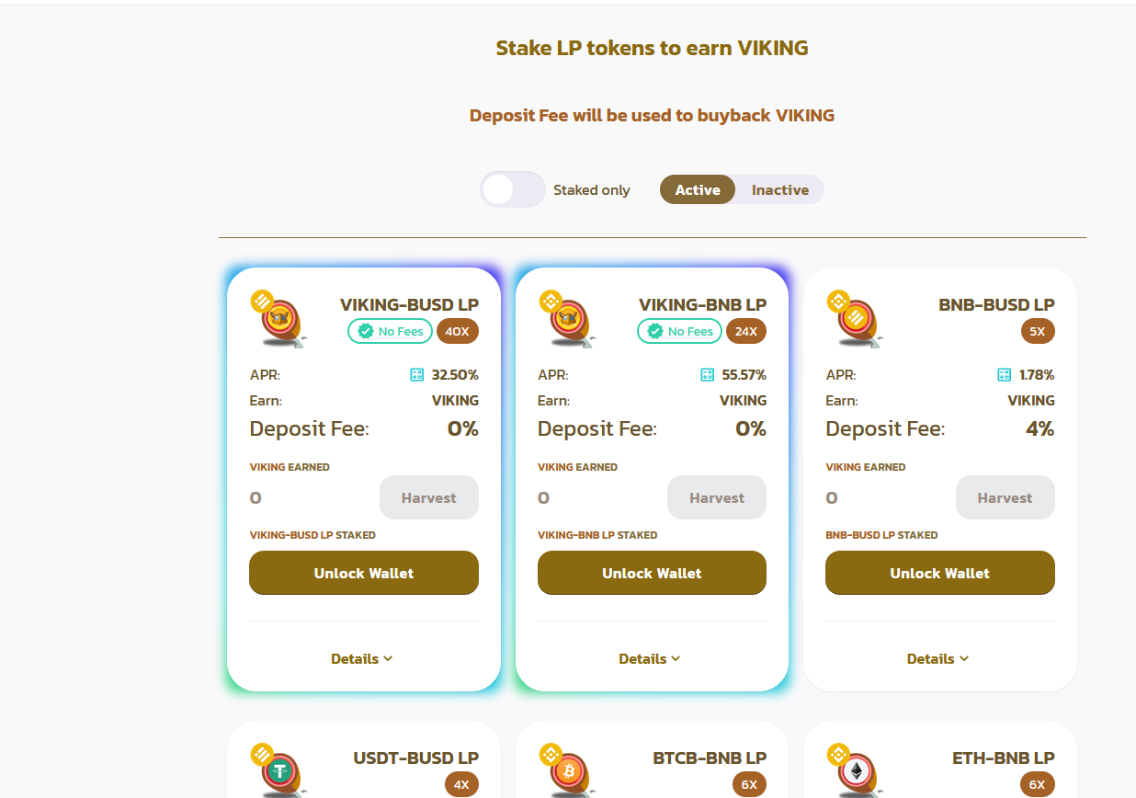1136x798 pixels.
Task: Expand Details for BNB-BUSD LP
Action: [x=938, y=658]
